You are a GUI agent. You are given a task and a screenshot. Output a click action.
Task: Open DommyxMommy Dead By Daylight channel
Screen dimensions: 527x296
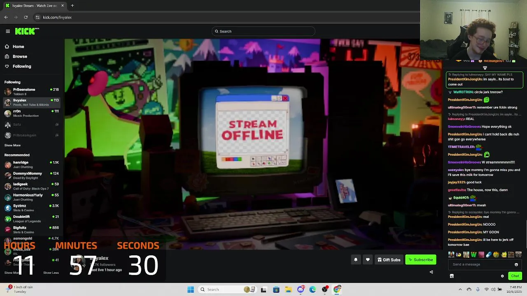pyautogui.click(x=32, y=176)
